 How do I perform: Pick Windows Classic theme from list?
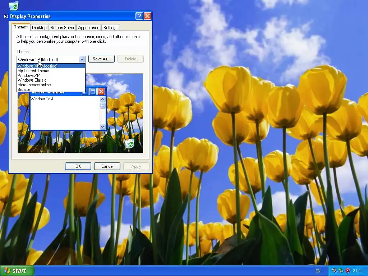click(x=51, y=80)
